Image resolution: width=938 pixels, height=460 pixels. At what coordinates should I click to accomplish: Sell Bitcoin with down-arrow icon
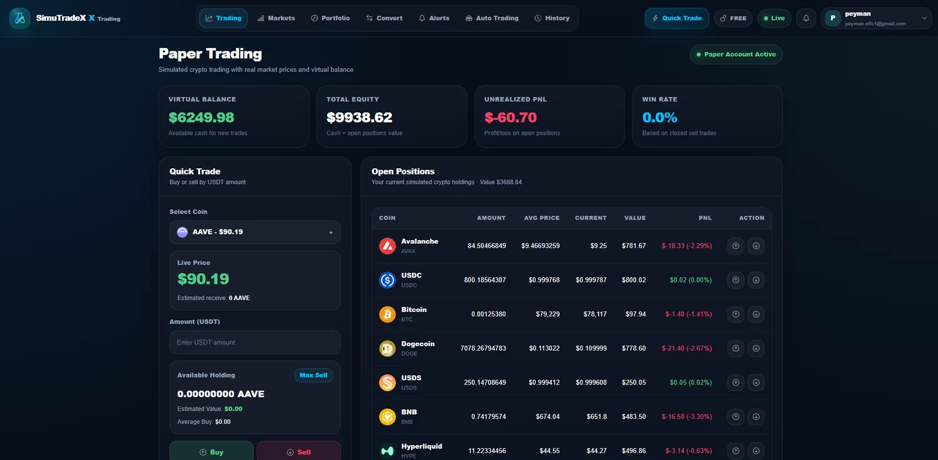756,314
